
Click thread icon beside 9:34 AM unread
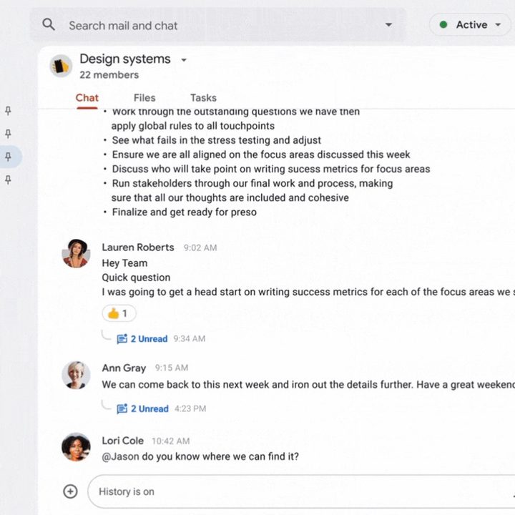pos(122,338)
